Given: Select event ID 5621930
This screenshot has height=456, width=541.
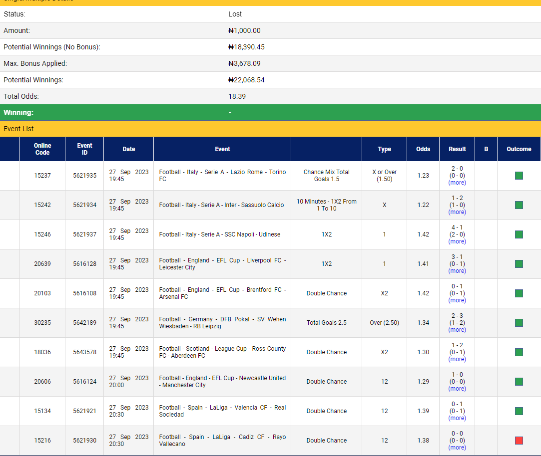Looking at the screenshot, I should tap(84, 440).
